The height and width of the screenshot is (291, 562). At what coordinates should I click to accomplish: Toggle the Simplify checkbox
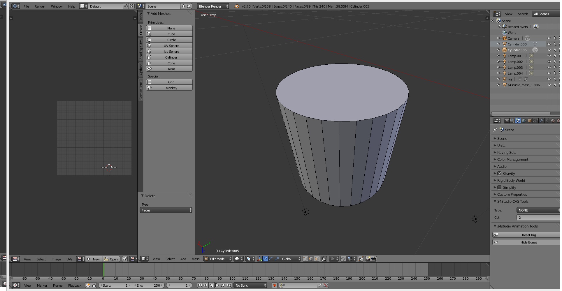tap(500, 187)
